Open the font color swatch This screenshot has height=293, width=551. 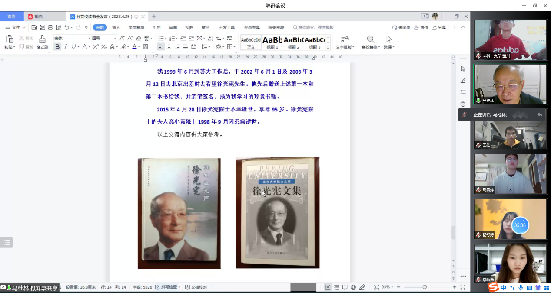coord(134,47)
